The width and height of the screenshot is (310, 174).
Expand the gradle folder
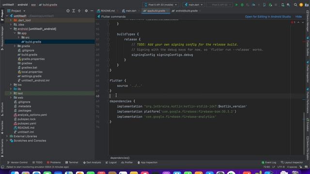(x=15, y=46)
